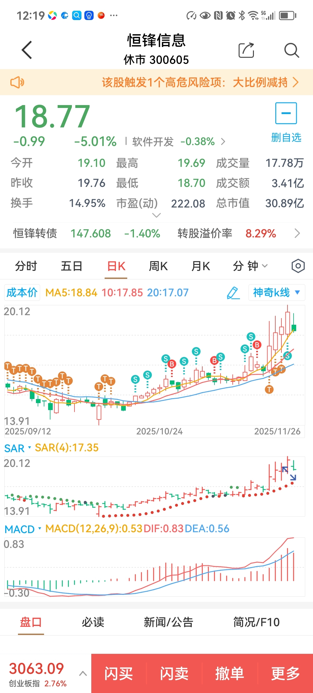Viewport: 313px width, 693px height.
Task: Switch to 周K tab
Action: pyautogui.click(x=158, y=266)
